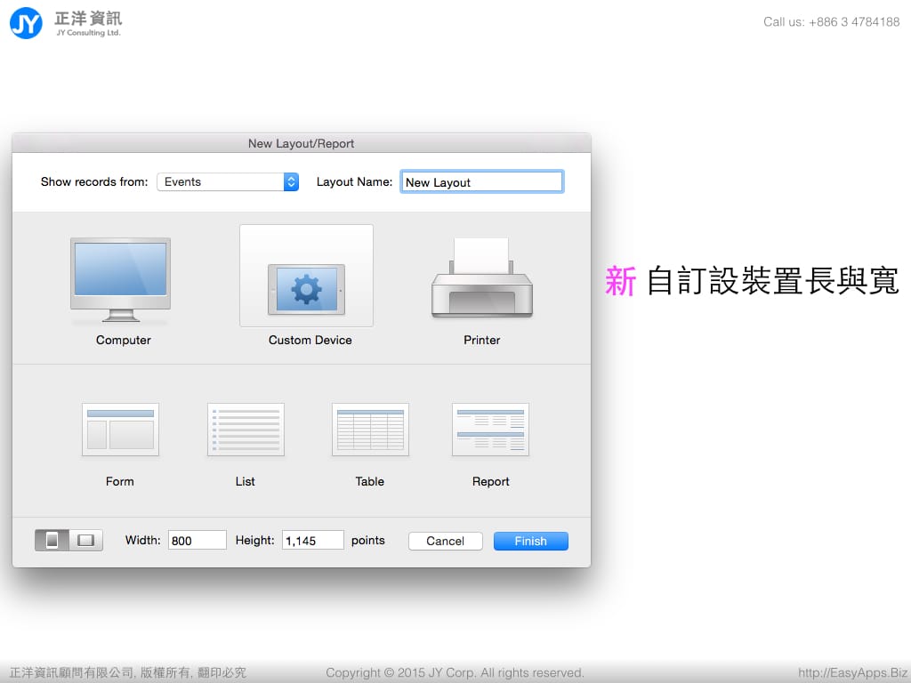Click the Layout Name text field
This screenshot has width=911, height=683.
[481, 181]
